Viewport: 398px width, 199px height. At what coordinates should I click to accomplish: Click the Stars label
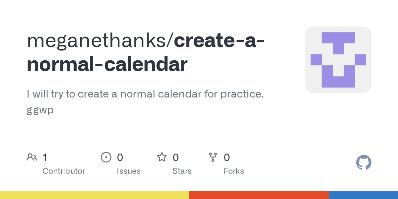pos(182,171)
